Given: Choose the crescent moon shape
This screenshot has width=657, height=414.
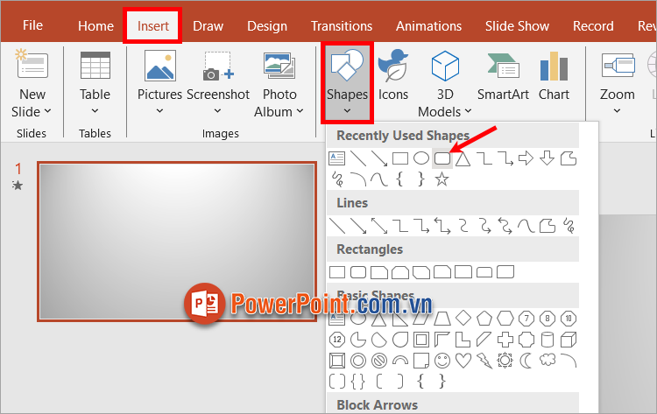Looking at the screenshot, I should pyautogui.click(x=526, y=360).
